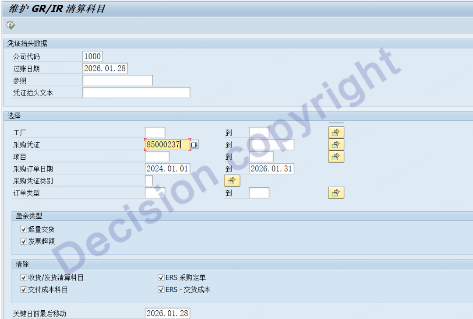Image resolution: width=473 pixels, height=319 pixels.
Task: Uncheck the 发票超额 checkbox
Action: 24,241
